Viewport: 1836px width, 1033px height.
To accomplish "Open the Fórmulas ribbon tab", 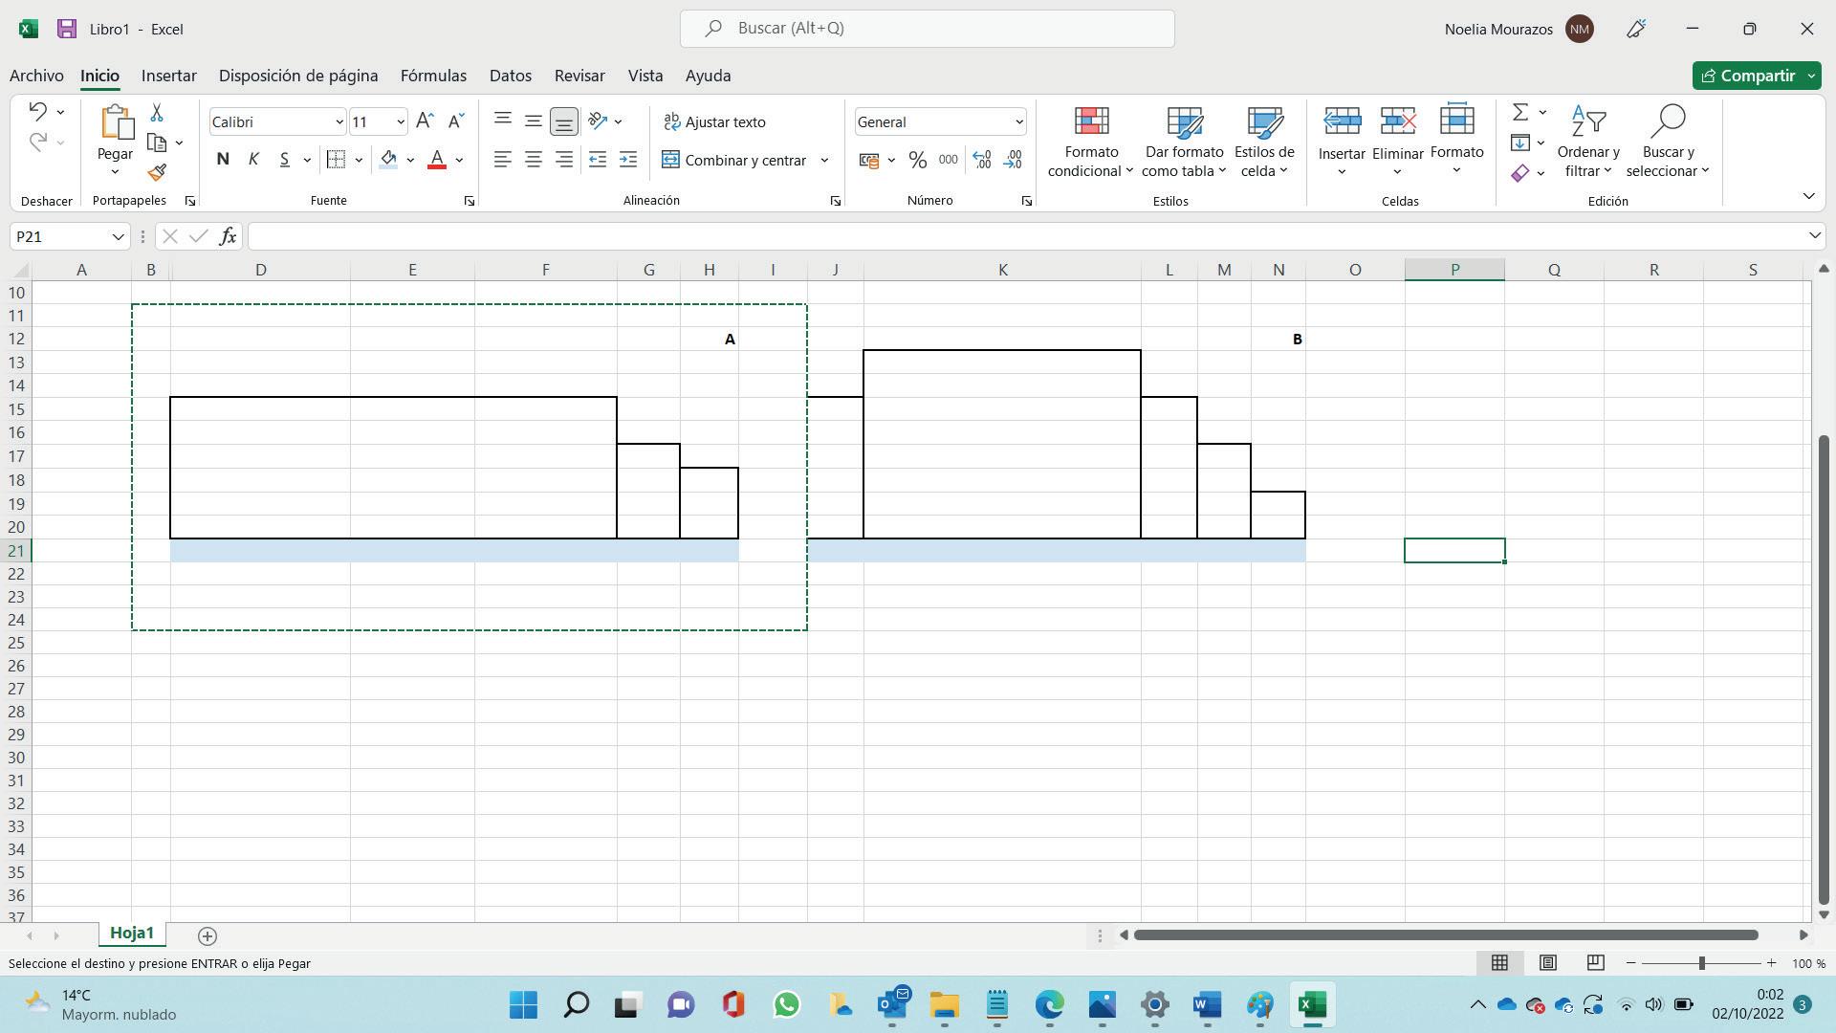I will point(433,76).
